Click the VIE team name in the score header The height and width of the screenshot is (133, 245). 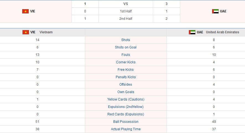pyautogui.click(x=33, y=11)
